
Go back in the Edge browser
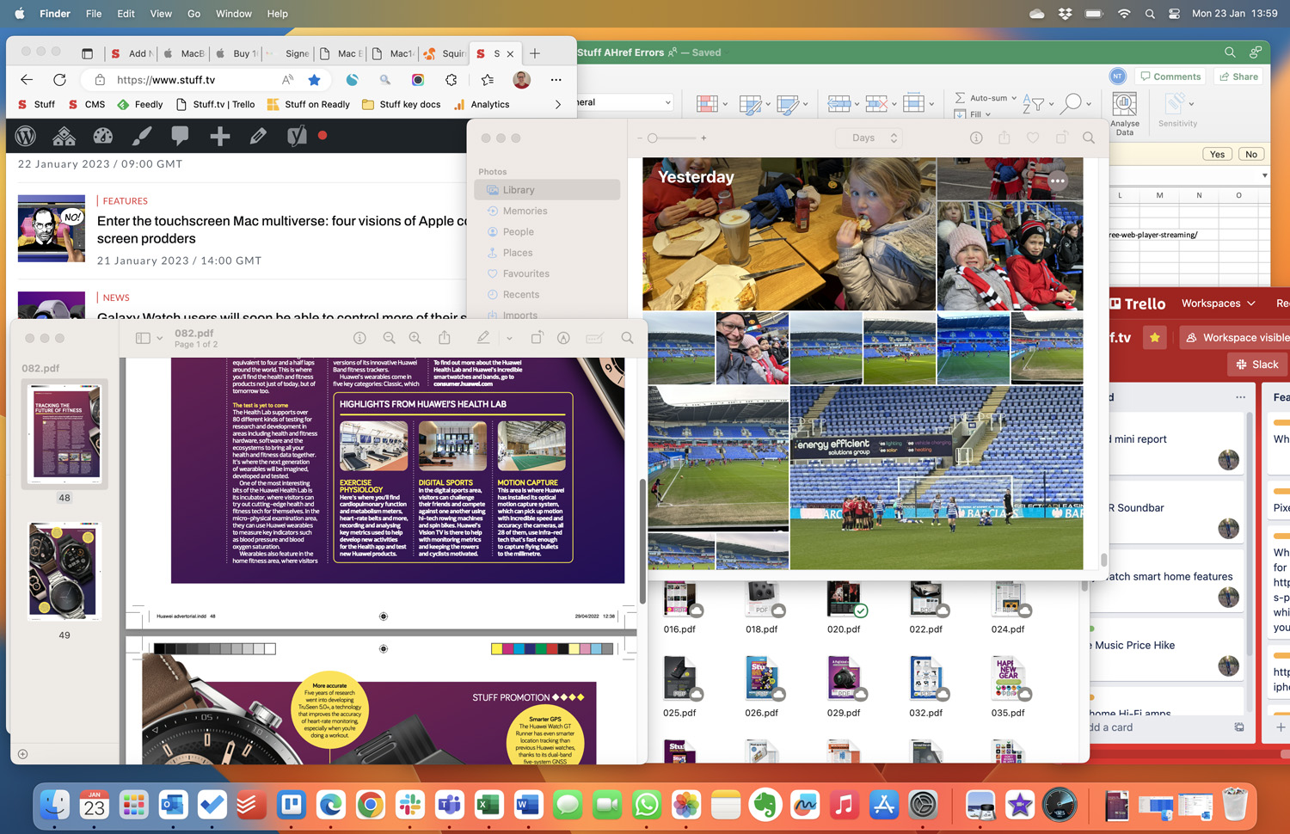click(x=27, y=80)
